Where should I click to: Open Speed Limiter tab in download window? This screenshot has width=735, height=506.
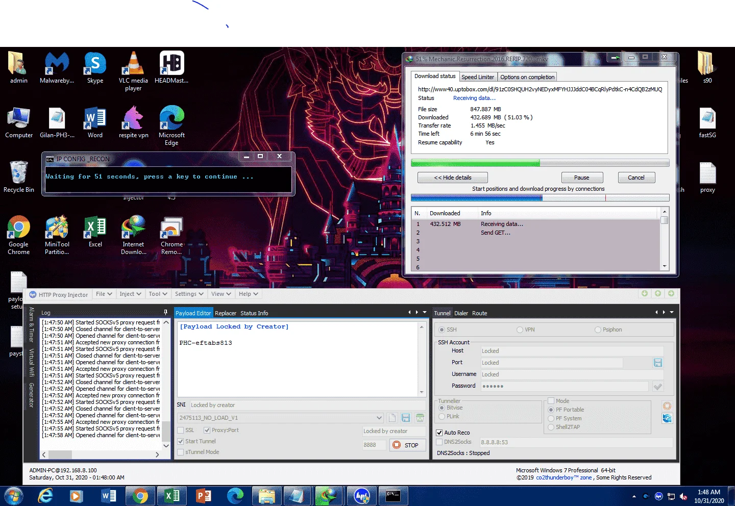(478, 77)
